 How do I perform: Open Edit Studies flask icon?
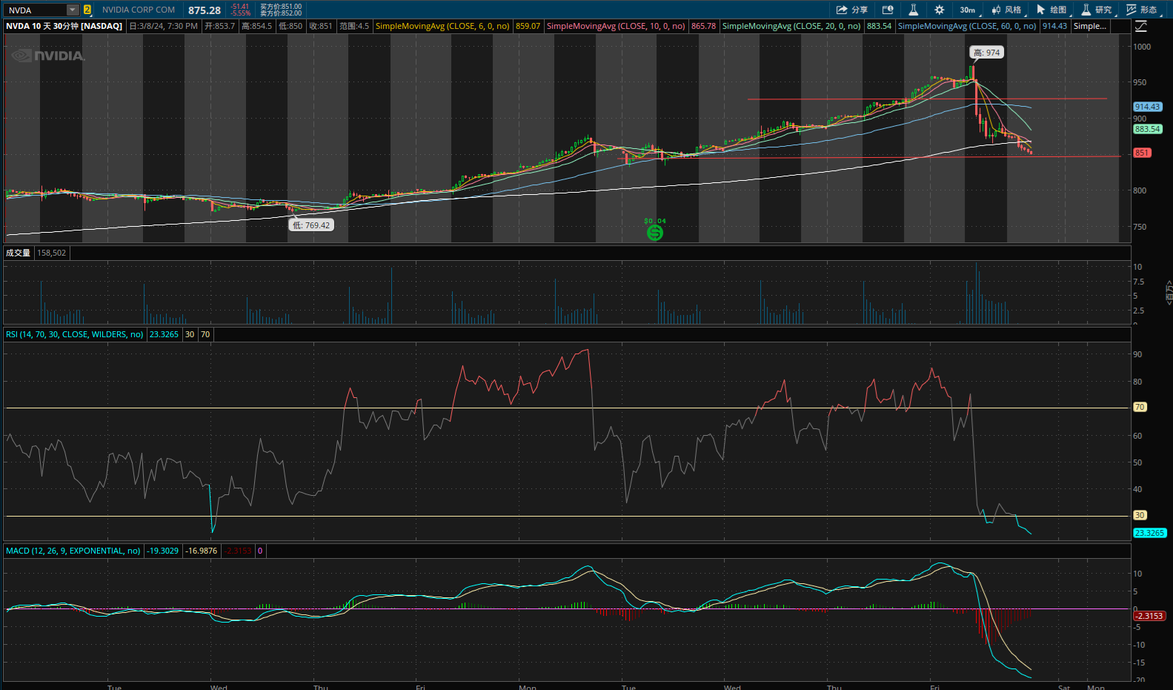(x=913, y=10)
